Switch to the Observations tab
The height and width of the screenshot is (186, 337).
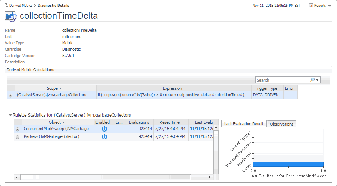click(x=281, y=124)
